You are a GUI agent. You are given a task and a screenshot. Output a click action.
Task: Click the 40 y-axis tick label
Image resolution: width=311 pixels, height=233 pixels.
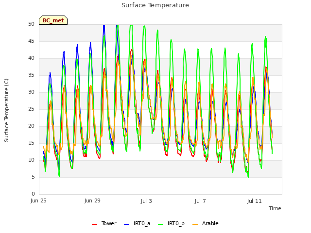pyautogui.click(x=31, y=58)
